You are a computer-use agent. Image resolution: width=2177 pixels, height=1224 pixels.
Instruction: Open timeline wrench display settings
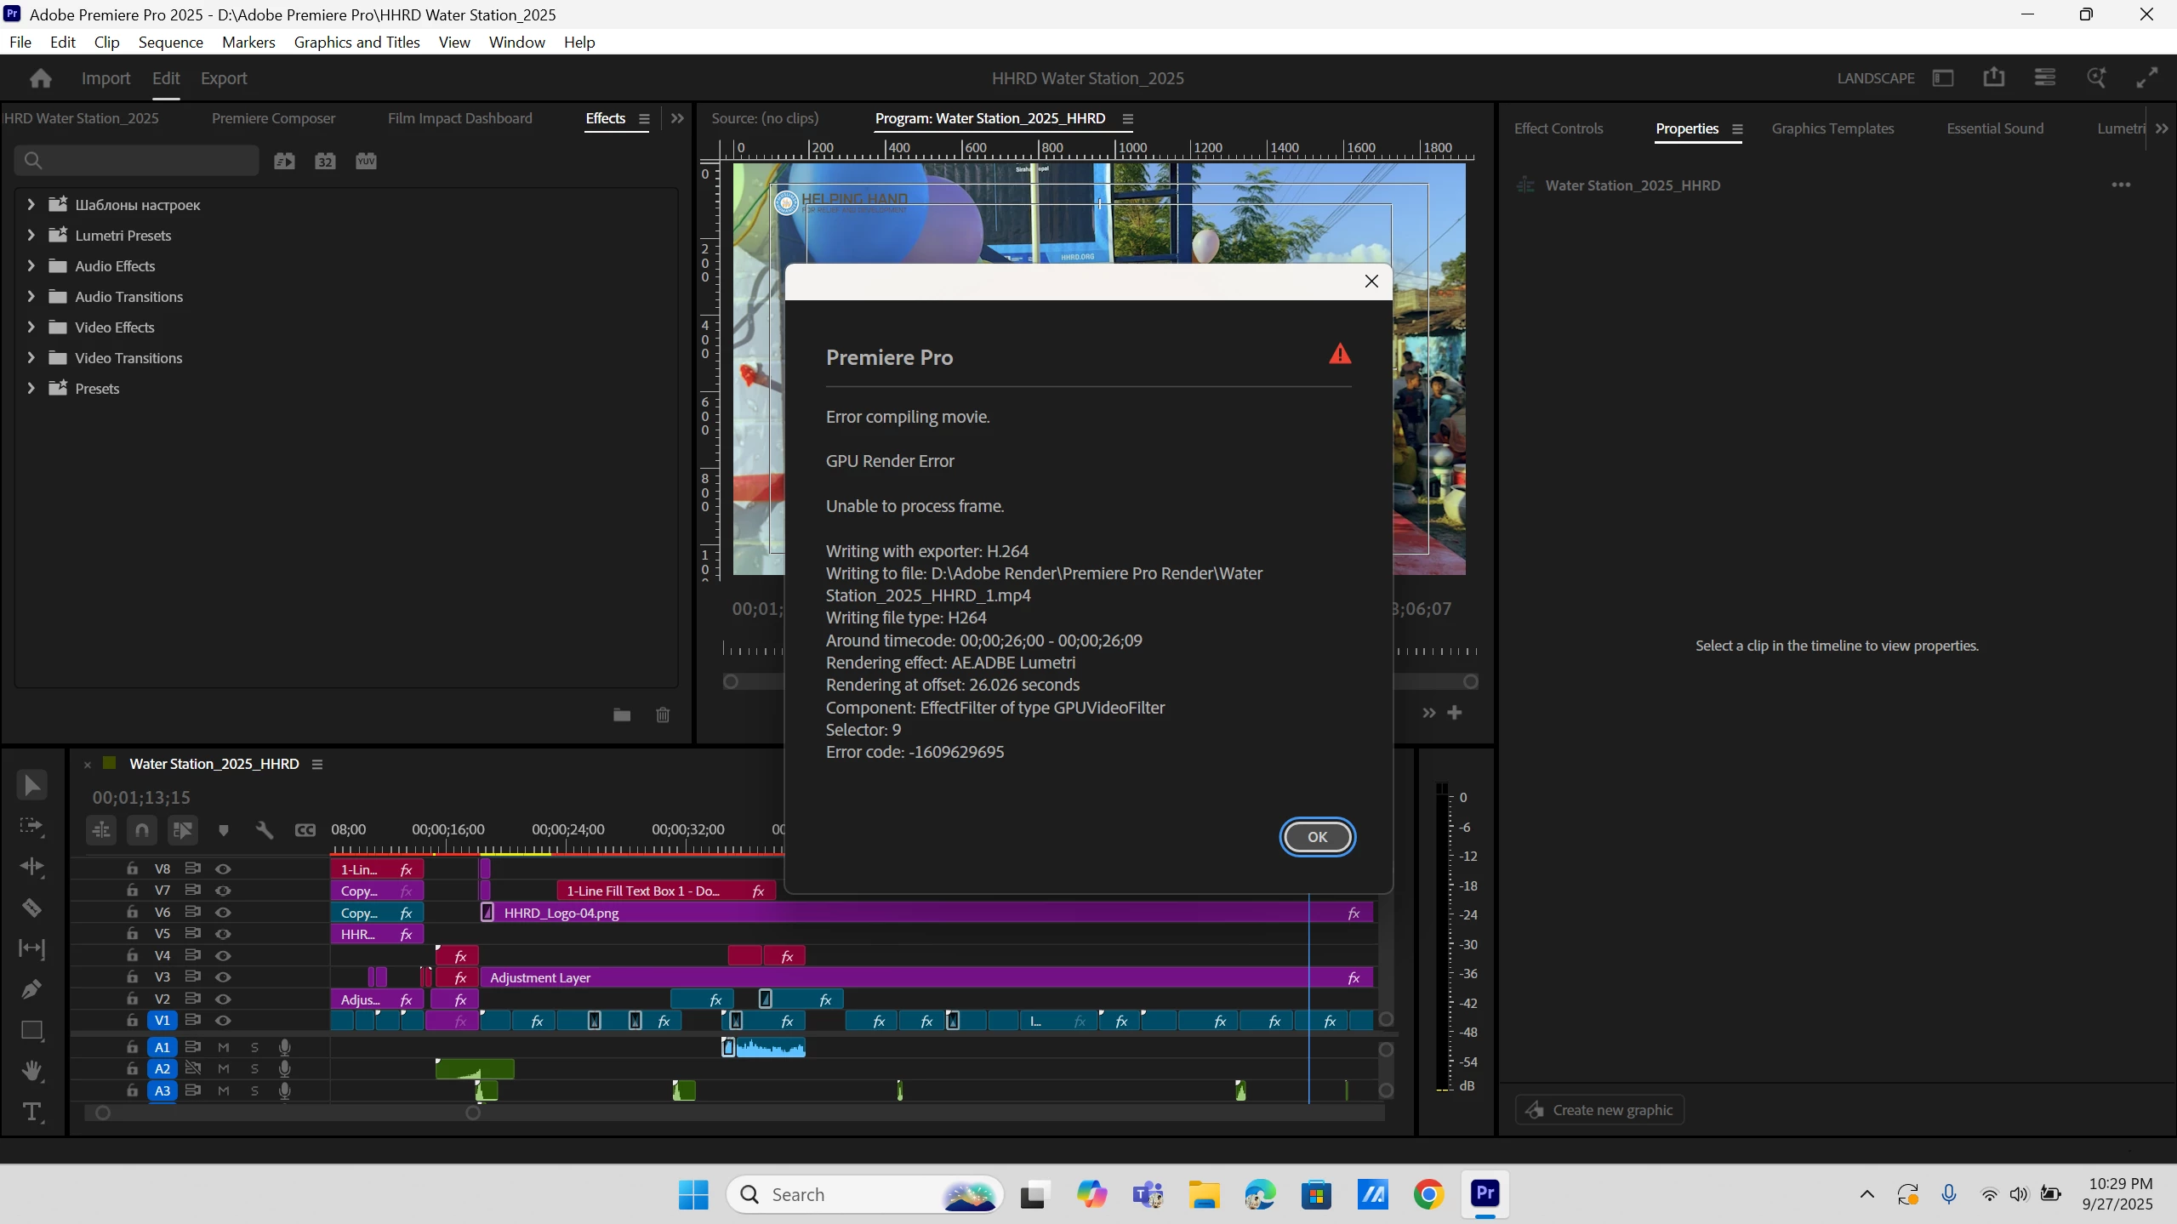click(x=264, y=830)
